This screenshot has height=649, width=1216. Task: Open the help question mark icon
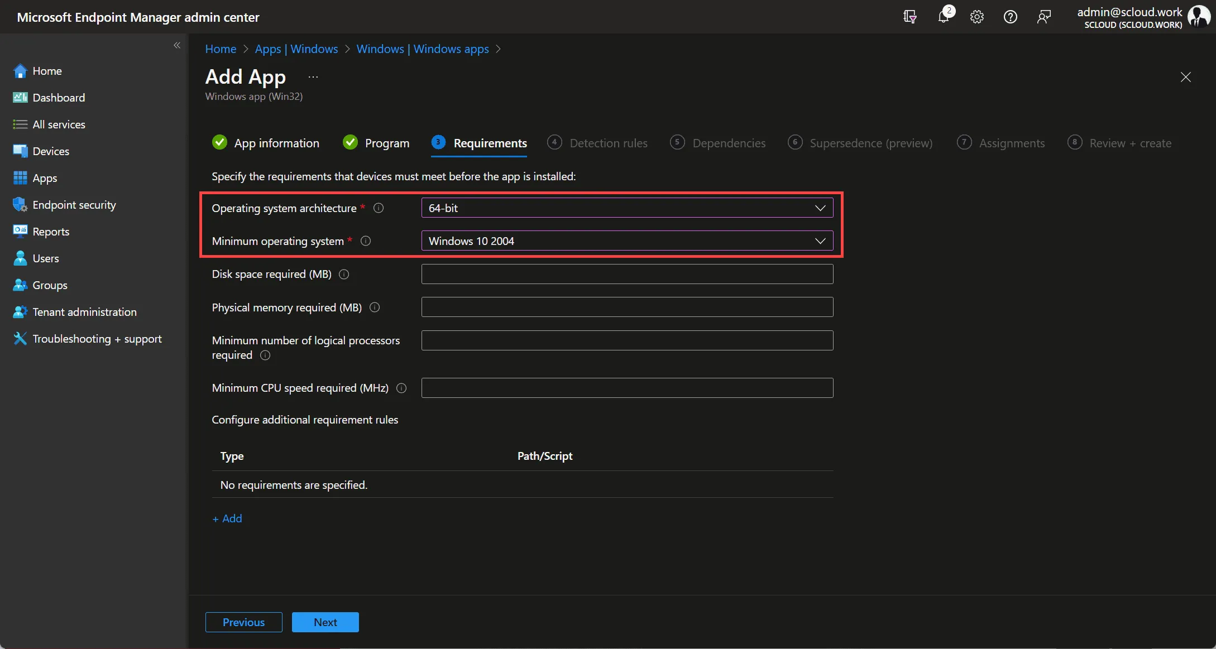[1011, 17]
